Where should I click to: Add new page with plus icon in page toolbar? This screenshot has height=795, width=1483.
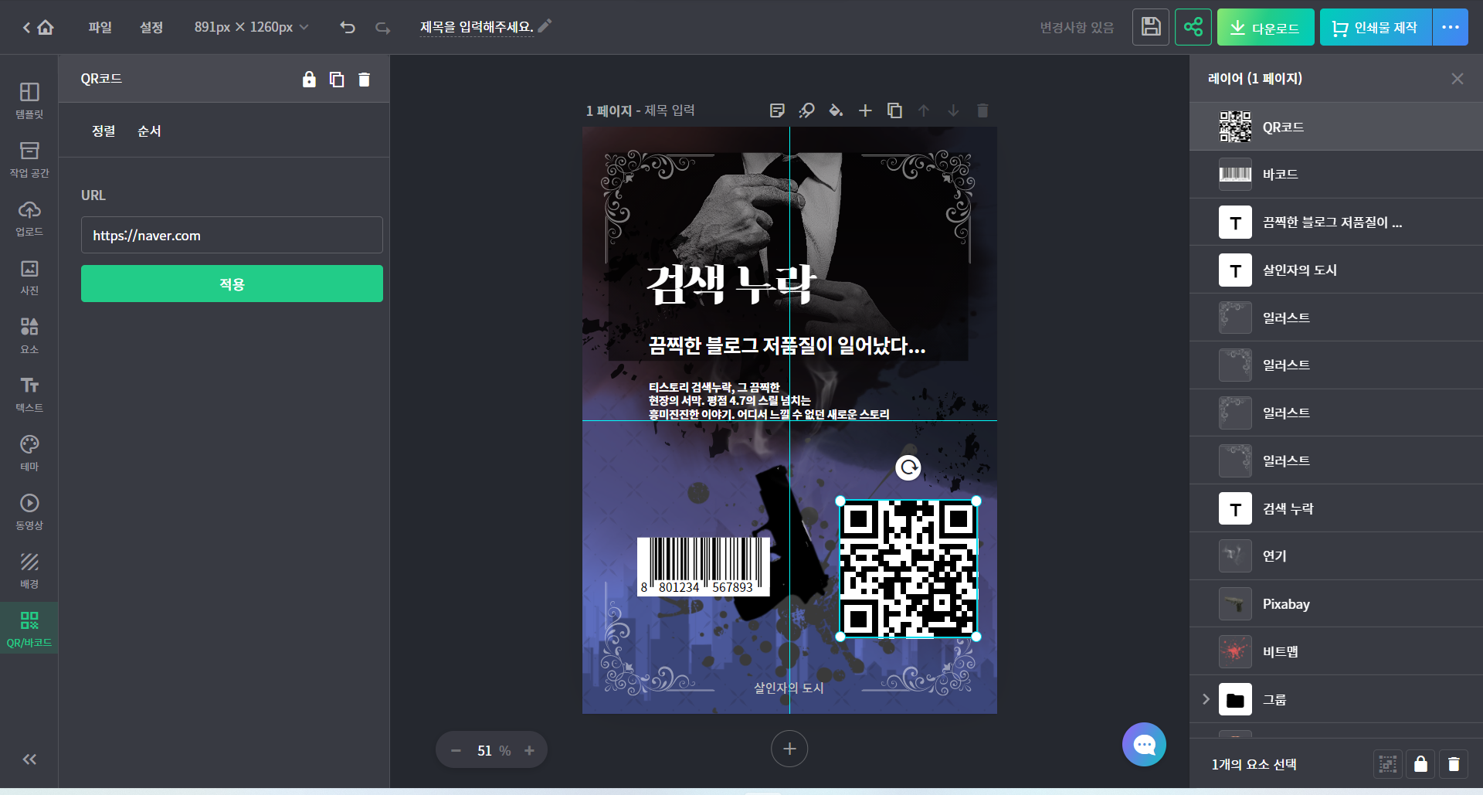pos(865,110)
